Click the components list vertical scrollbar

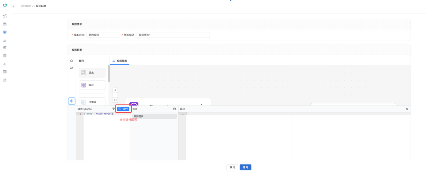click(109, 74)
